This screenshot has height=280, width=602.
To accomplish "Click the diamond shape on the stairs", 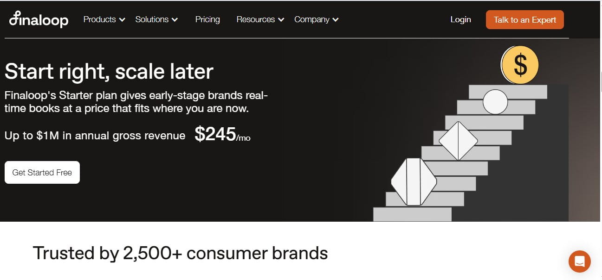I will point(458,141).
